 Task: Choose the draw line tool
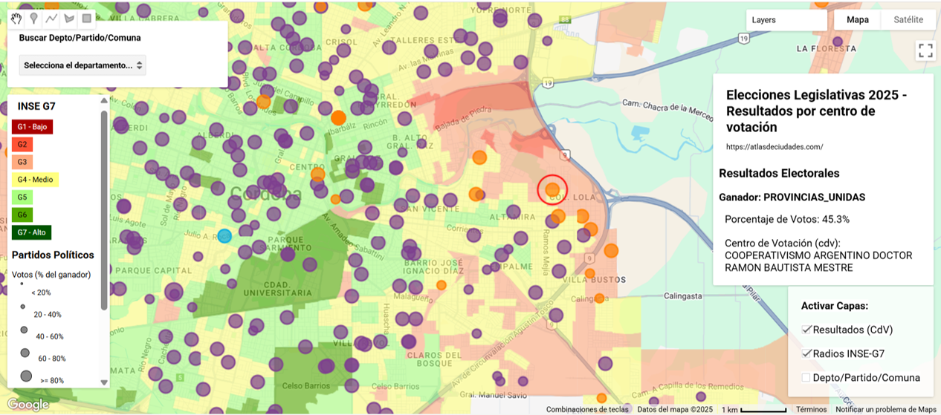coord(51,19)
